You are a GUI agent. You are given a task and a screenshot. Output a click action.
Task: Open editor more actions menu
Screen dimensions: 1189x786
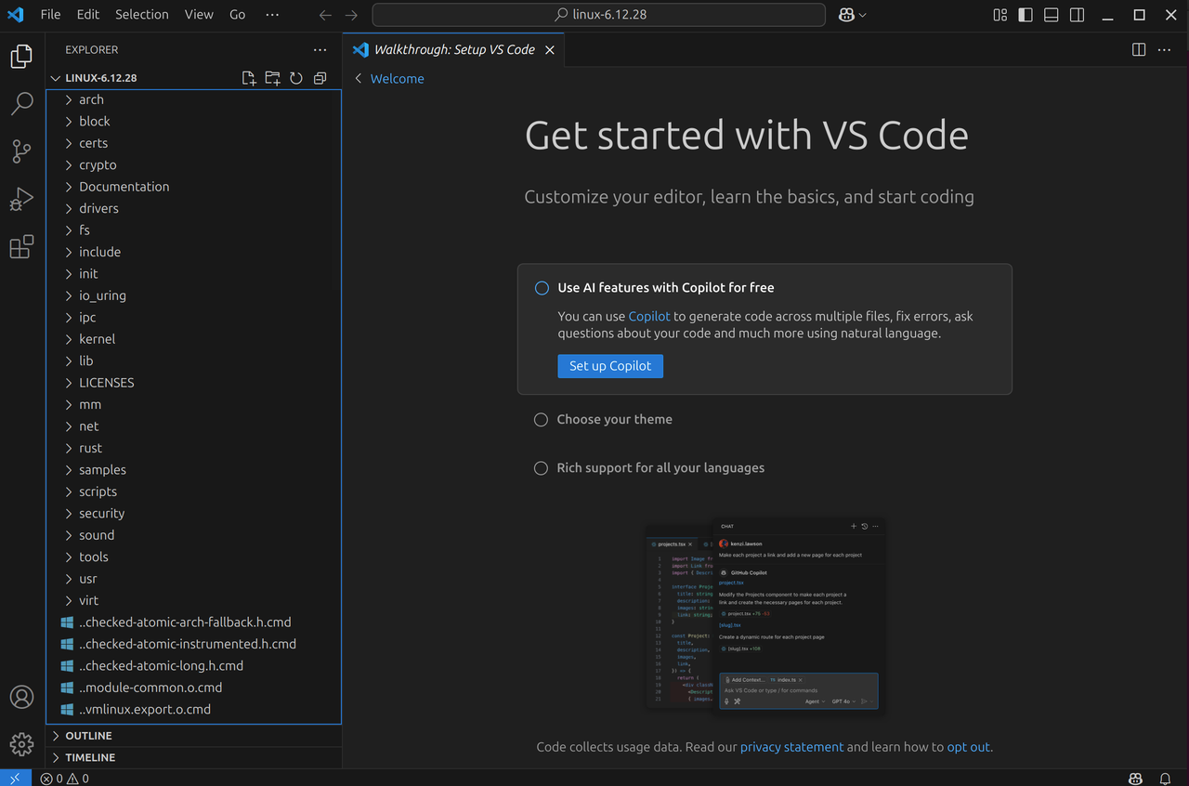click(x=1164, y=50)
